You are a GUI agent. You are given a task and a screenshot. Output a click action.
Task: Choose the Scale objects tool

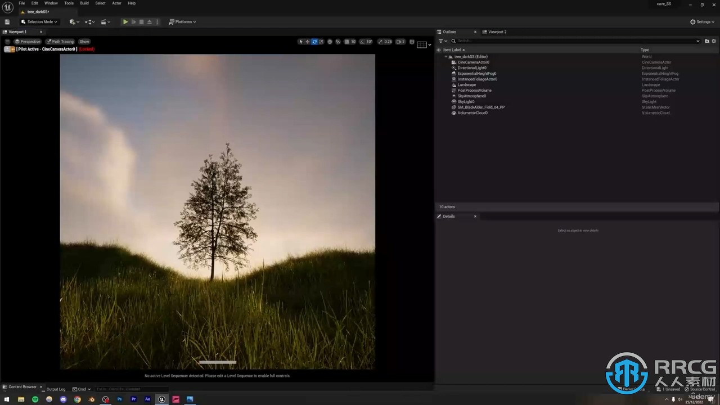[x=321, y=42]
